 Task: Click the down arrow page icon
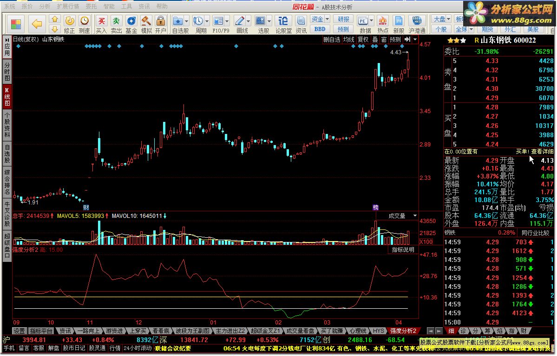coord(54,29)
